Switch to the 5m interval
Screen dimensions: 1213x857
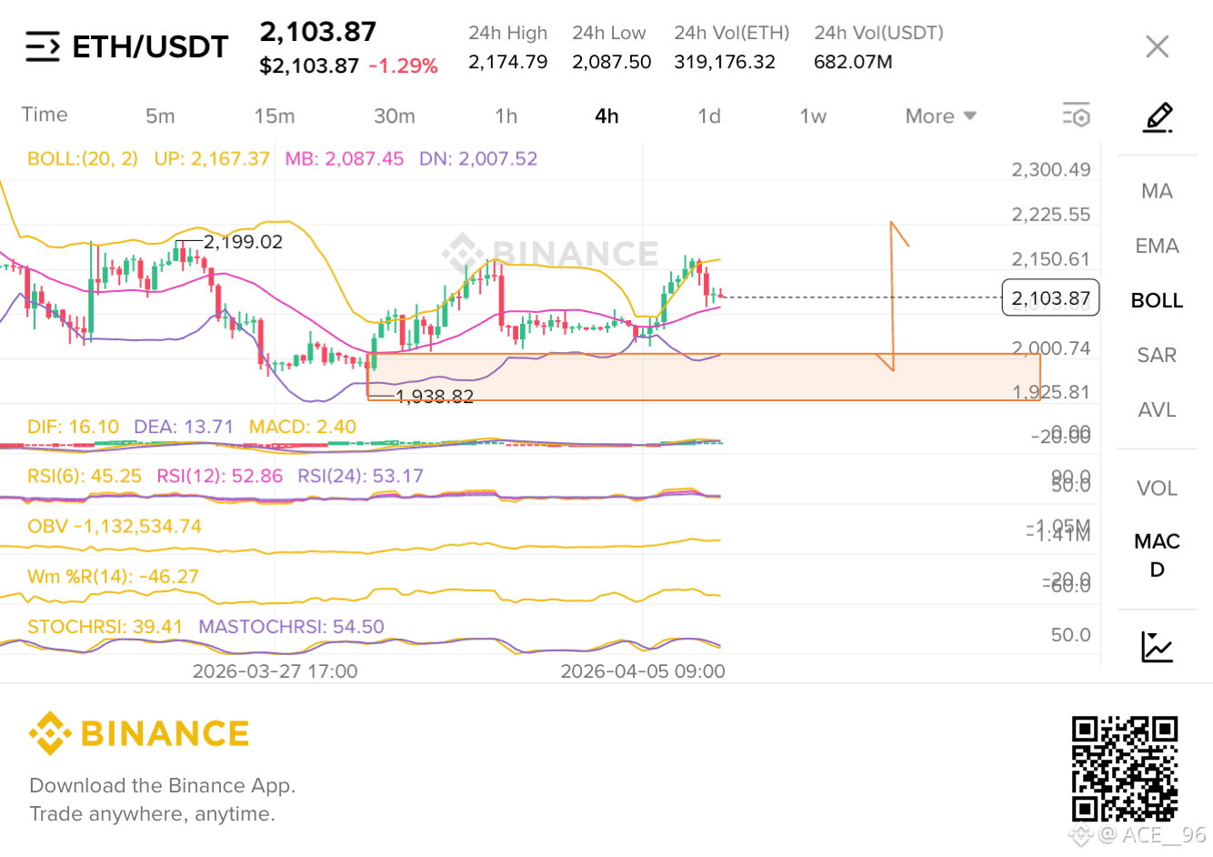click(160, 116)
